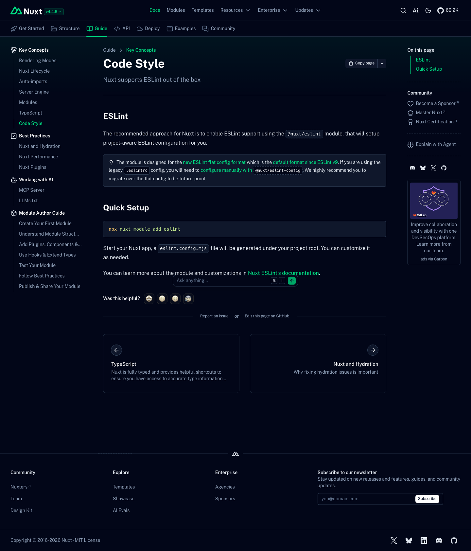Expand the Enterprise menu
This screenshot has height=551, width=471.
[x=272, y=10]
